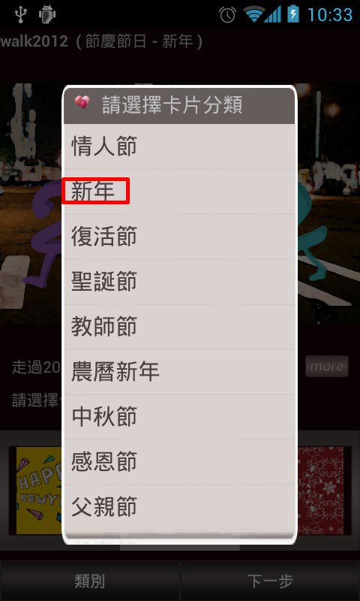This screenshot has width=360, height=601.
Task: Pick the 中秋節 entry
Action: (x=179, y=417)
